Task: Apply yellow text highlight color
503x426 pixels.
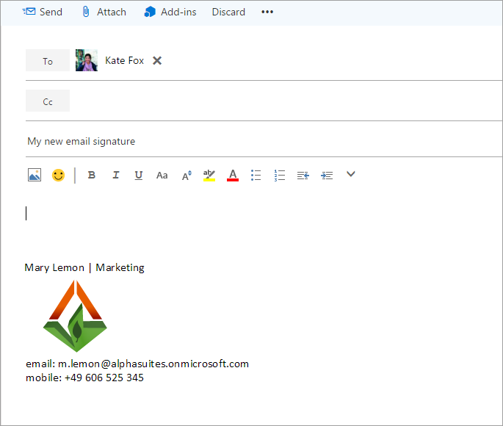Action: coord(209,175)
